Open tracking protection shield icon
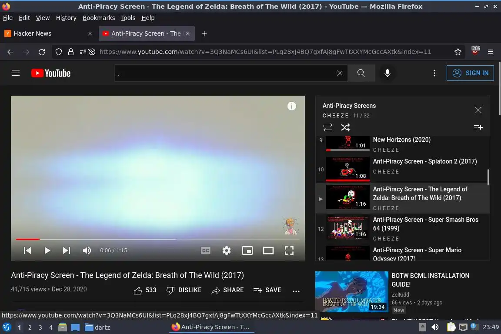This screenshot has height=334, width=501. 58,52
